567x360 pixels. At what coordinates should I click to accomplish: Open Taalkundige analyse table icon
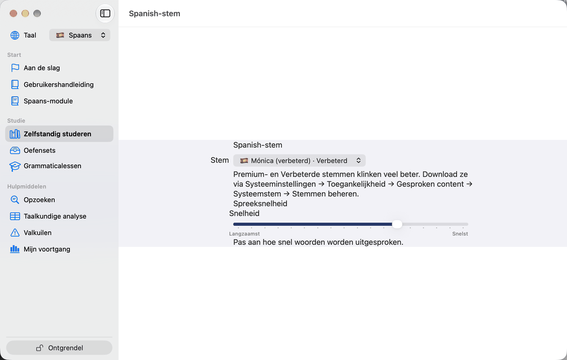(15, 217)
